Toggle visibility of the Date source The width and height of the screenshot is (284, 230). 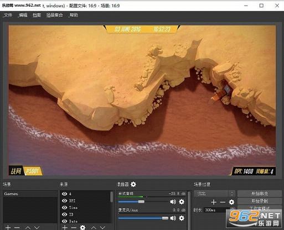pos(64,221)
